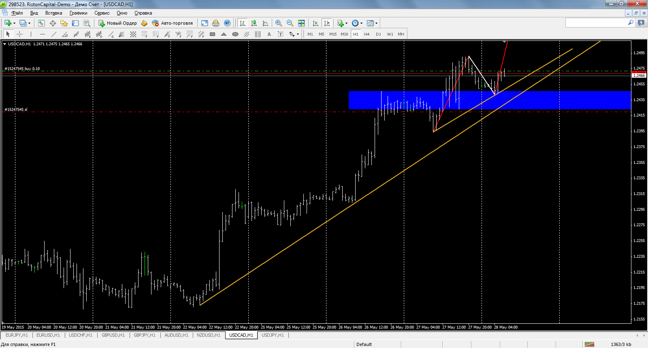Zoom in on the chart

[279, 23]
